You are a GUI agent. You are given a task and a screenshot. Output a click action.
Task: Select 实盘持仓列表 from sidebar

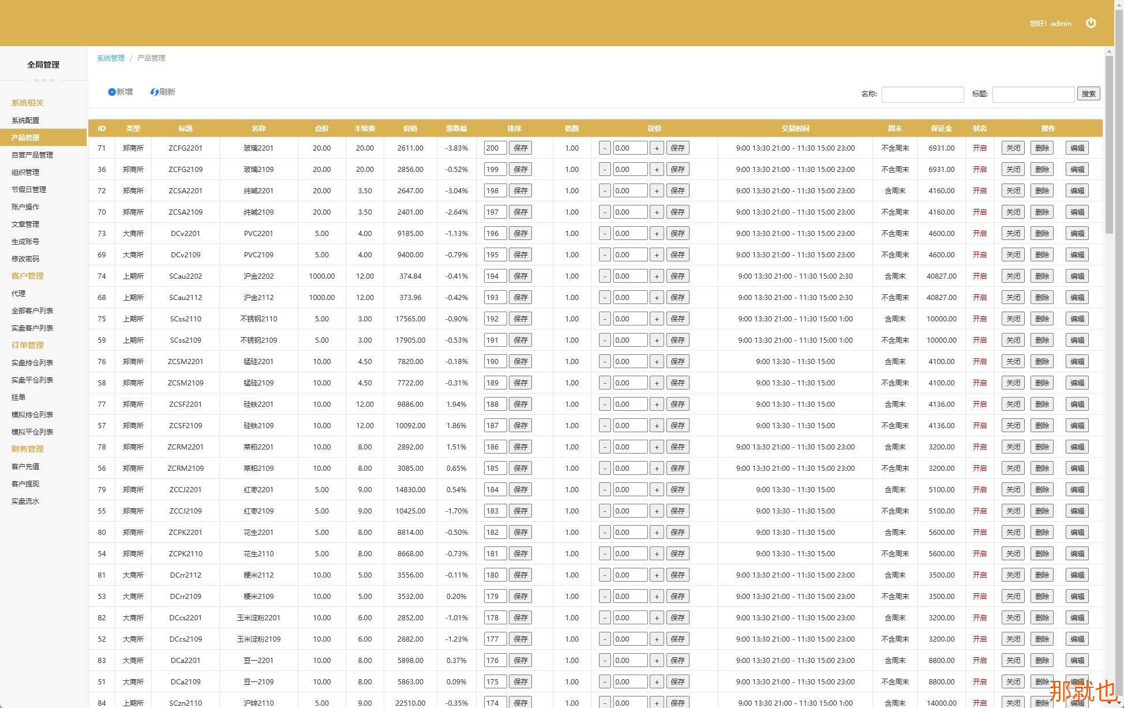tap(32, 362)
